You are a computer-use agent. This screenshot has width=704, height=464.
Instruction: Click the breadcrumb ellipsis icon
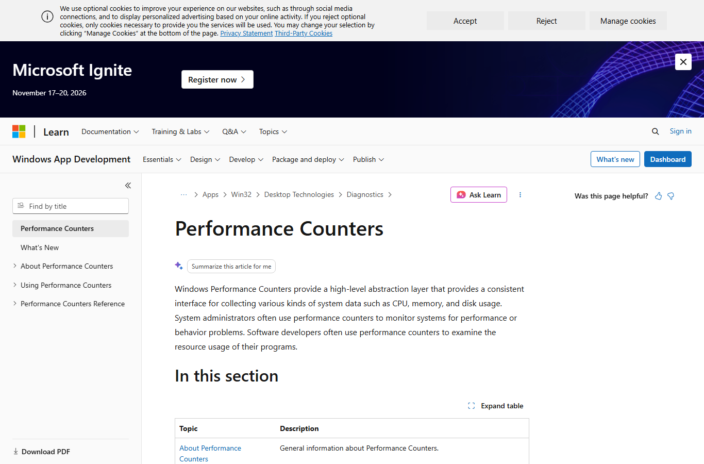[183, 195]
